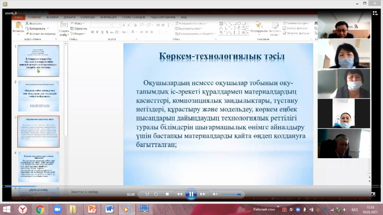Pause the video playback
The height and width of the screenshot is (215, 383).
tap(191, 194)
